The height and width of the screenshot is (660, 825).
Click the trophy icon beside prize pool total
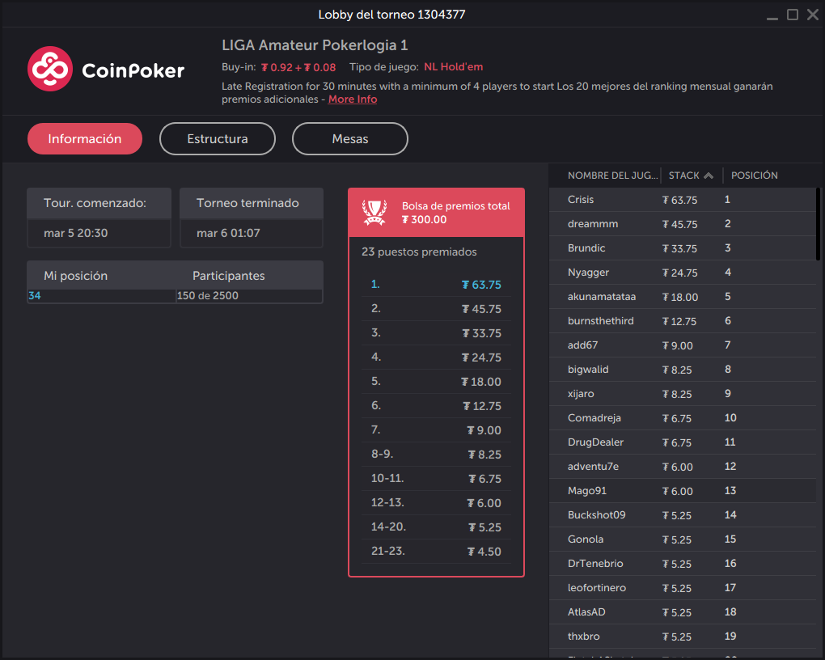point(372,212)
